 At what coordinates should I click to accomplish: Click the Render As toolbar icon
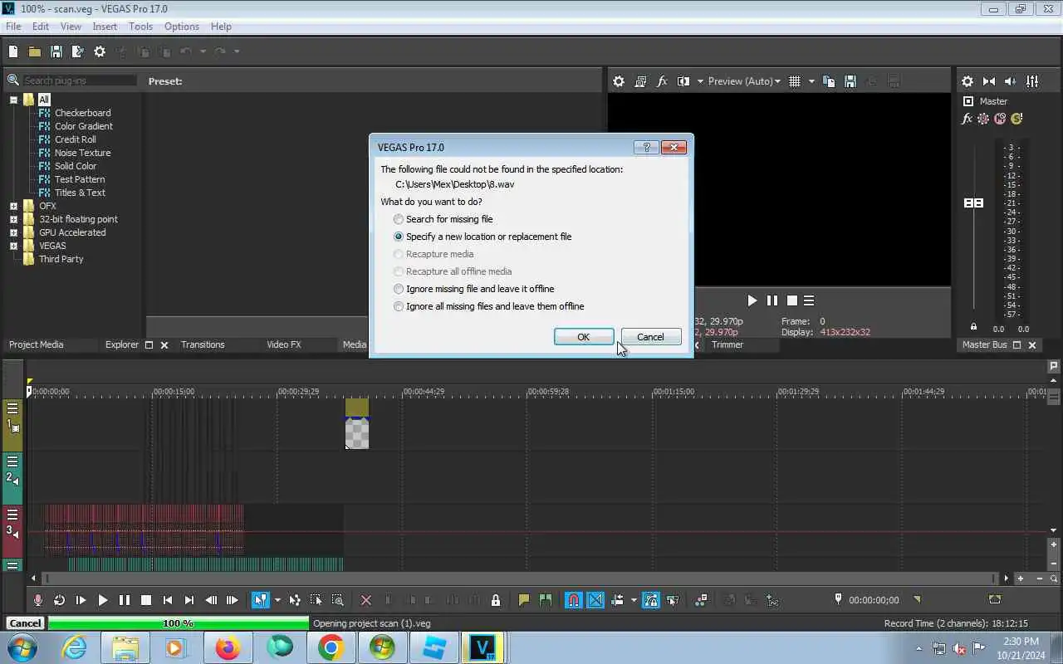point(78,51)
